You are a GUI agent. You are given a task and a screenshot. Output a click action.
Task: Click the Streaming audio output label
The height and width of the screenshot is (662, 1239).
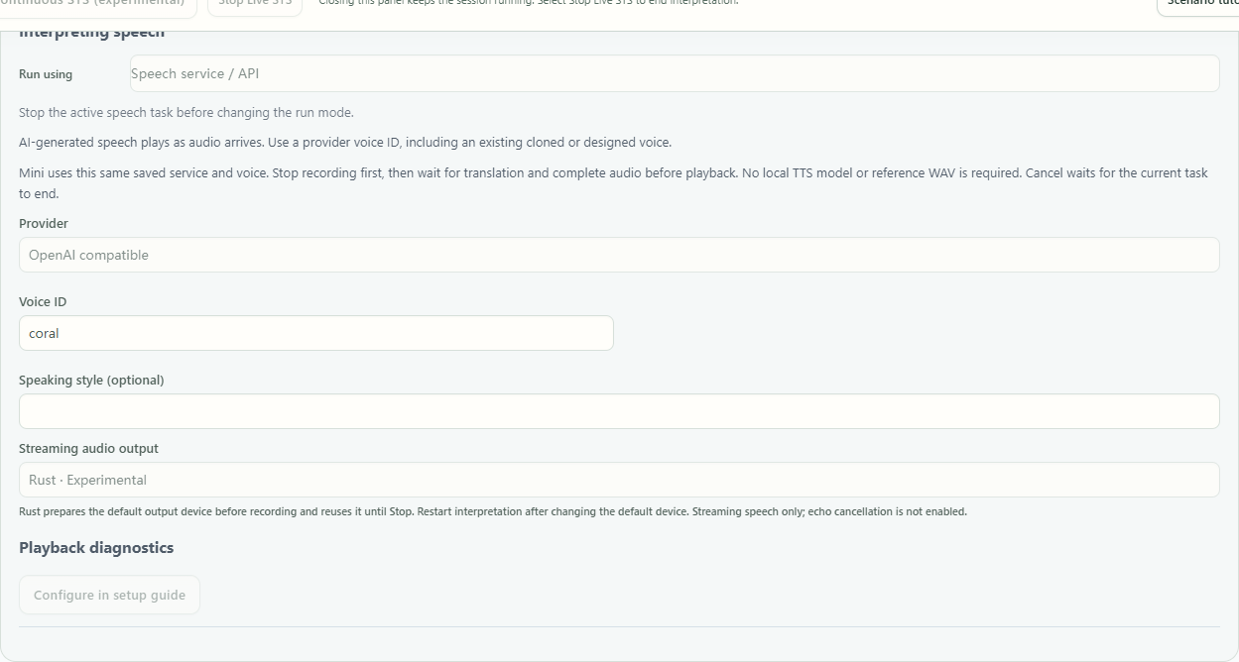[x=88, y=449]
